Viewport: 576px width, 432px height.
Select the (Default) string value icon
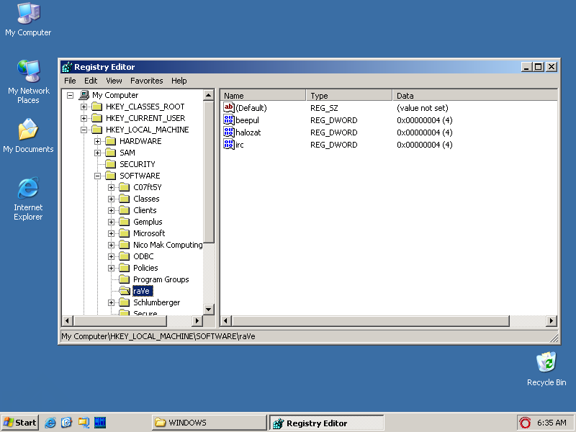pos(228,107)
